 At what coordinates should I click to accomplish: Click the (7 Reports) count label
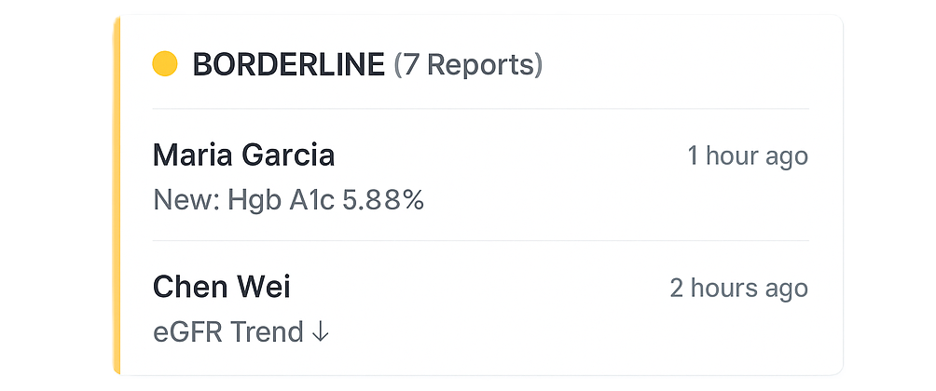(x=468, y=64)
